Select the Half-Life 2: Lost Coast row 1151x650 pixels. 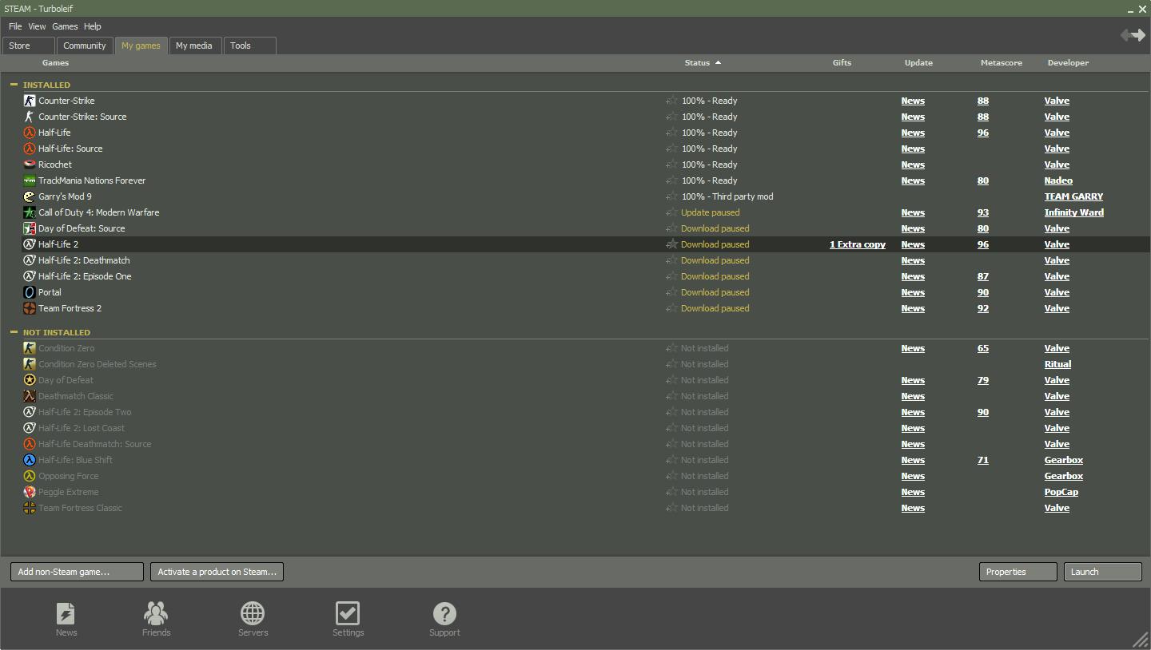tap(586, 428)
